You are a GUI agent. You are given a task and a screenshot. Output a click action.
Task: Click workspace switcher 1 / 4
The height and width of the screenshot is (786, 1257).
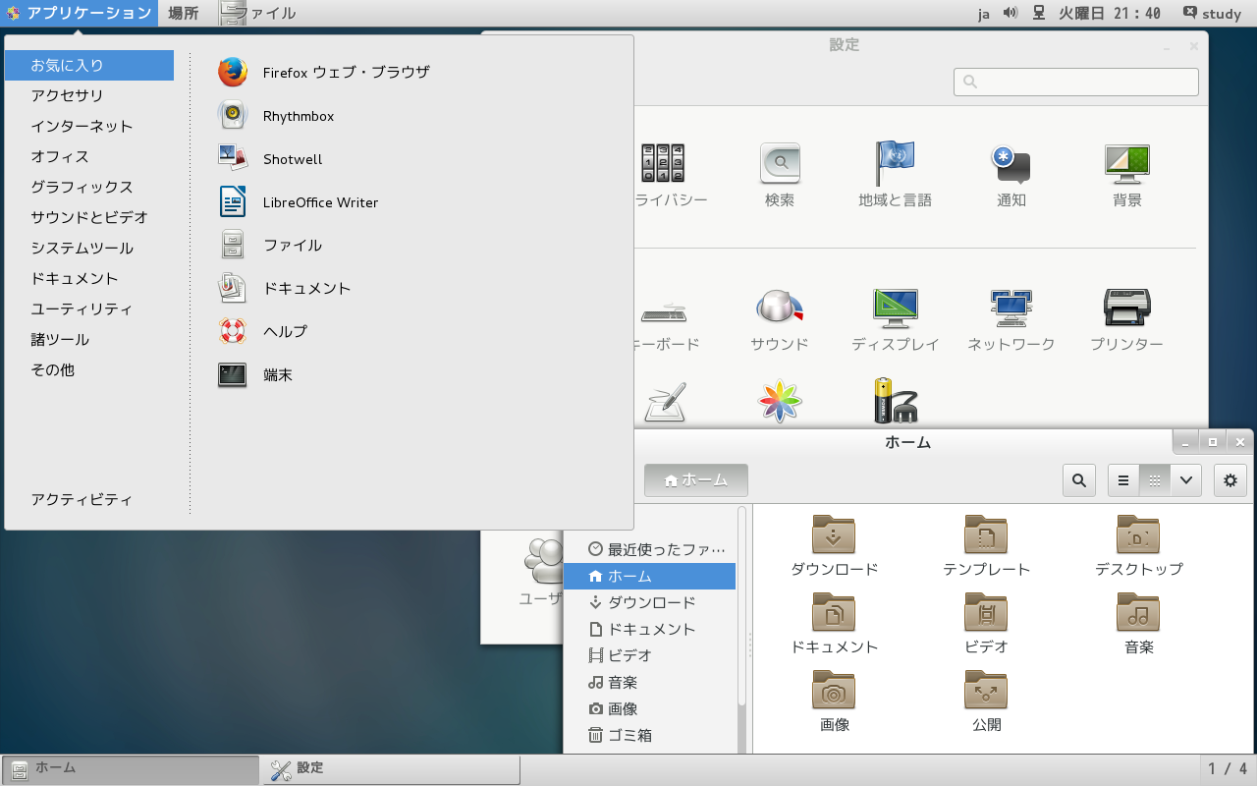click(x=1228, y=769)
